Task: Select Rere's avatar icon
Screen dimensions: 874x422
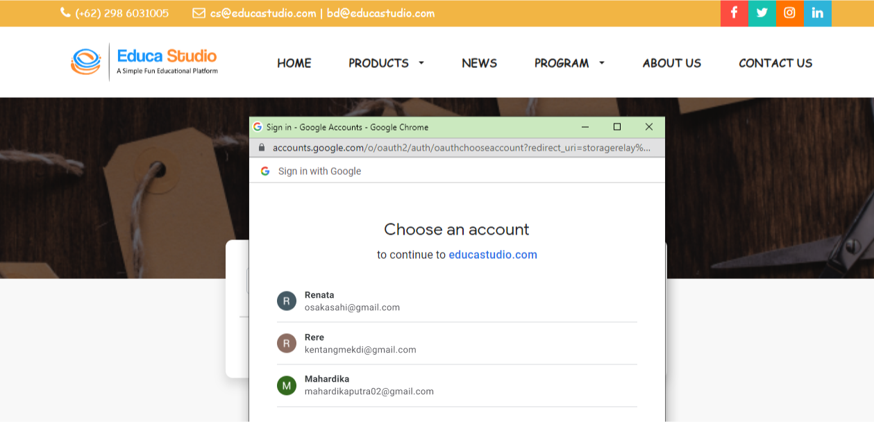Action: point(287,343)
